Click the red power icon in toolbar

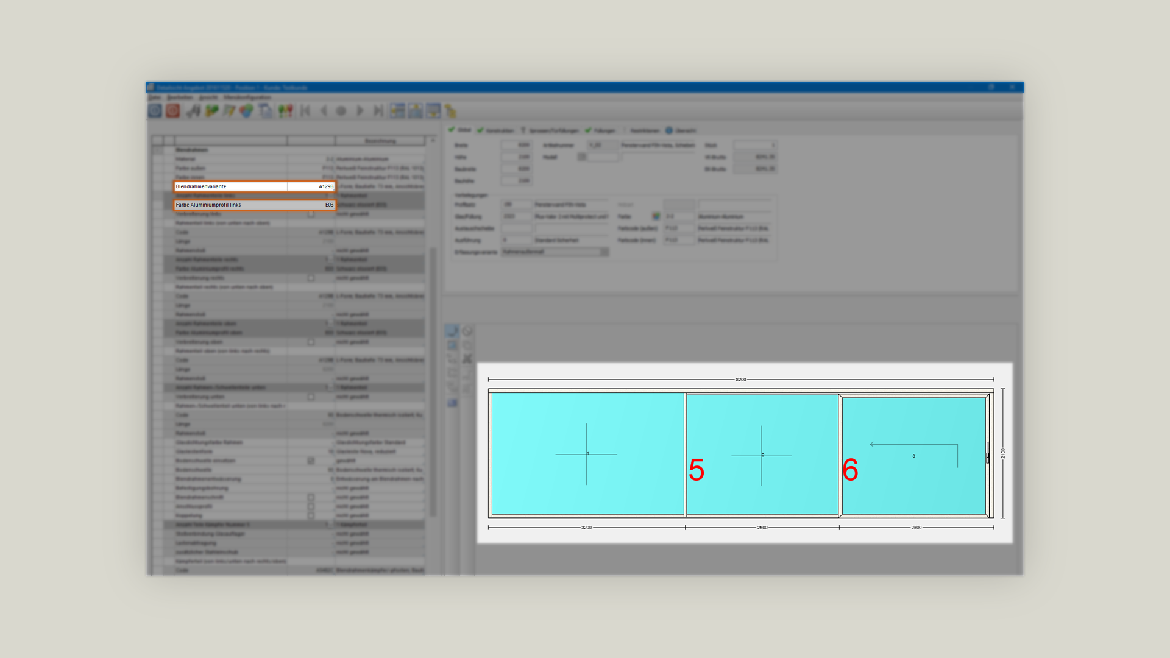pyautogui.click(x=173, y=111)
